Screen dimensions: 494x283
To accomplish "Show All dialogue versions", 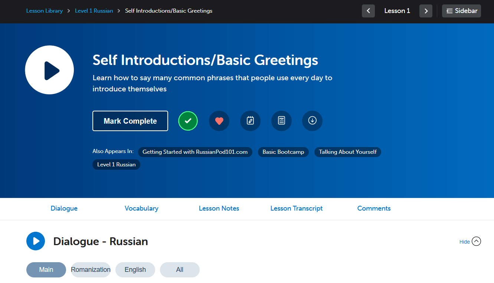I will click(180, 270).
